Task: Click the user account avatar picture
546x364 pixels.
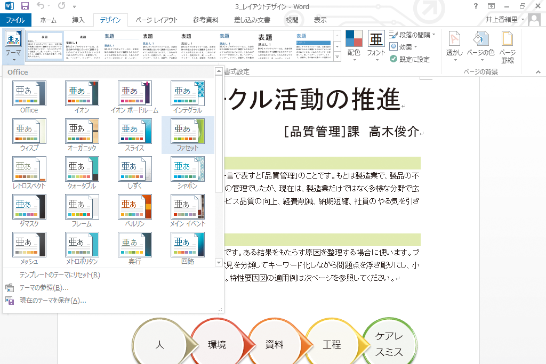Action: tap(534, 20)
